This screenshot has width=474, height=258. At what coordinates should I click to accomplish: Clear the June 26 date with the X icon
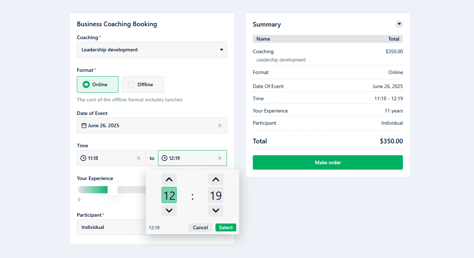click(x=220, y=125)
